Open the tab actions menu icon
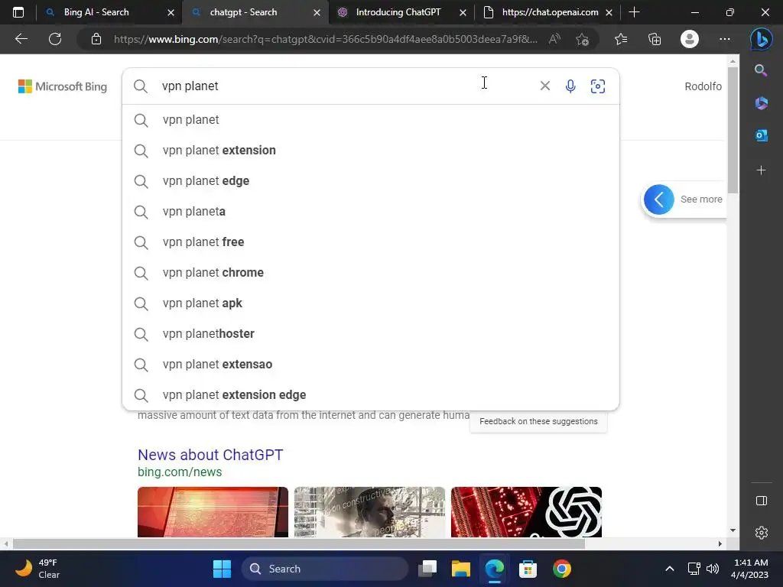 pyautogui.click(x=18, y=12)
